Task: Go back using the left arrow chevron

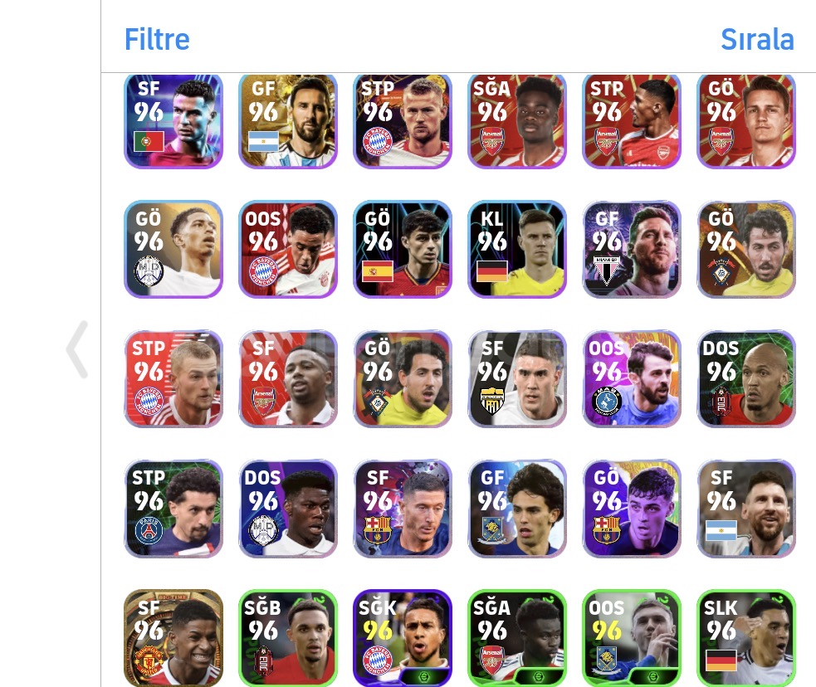Action: click(x=77, y=349)
